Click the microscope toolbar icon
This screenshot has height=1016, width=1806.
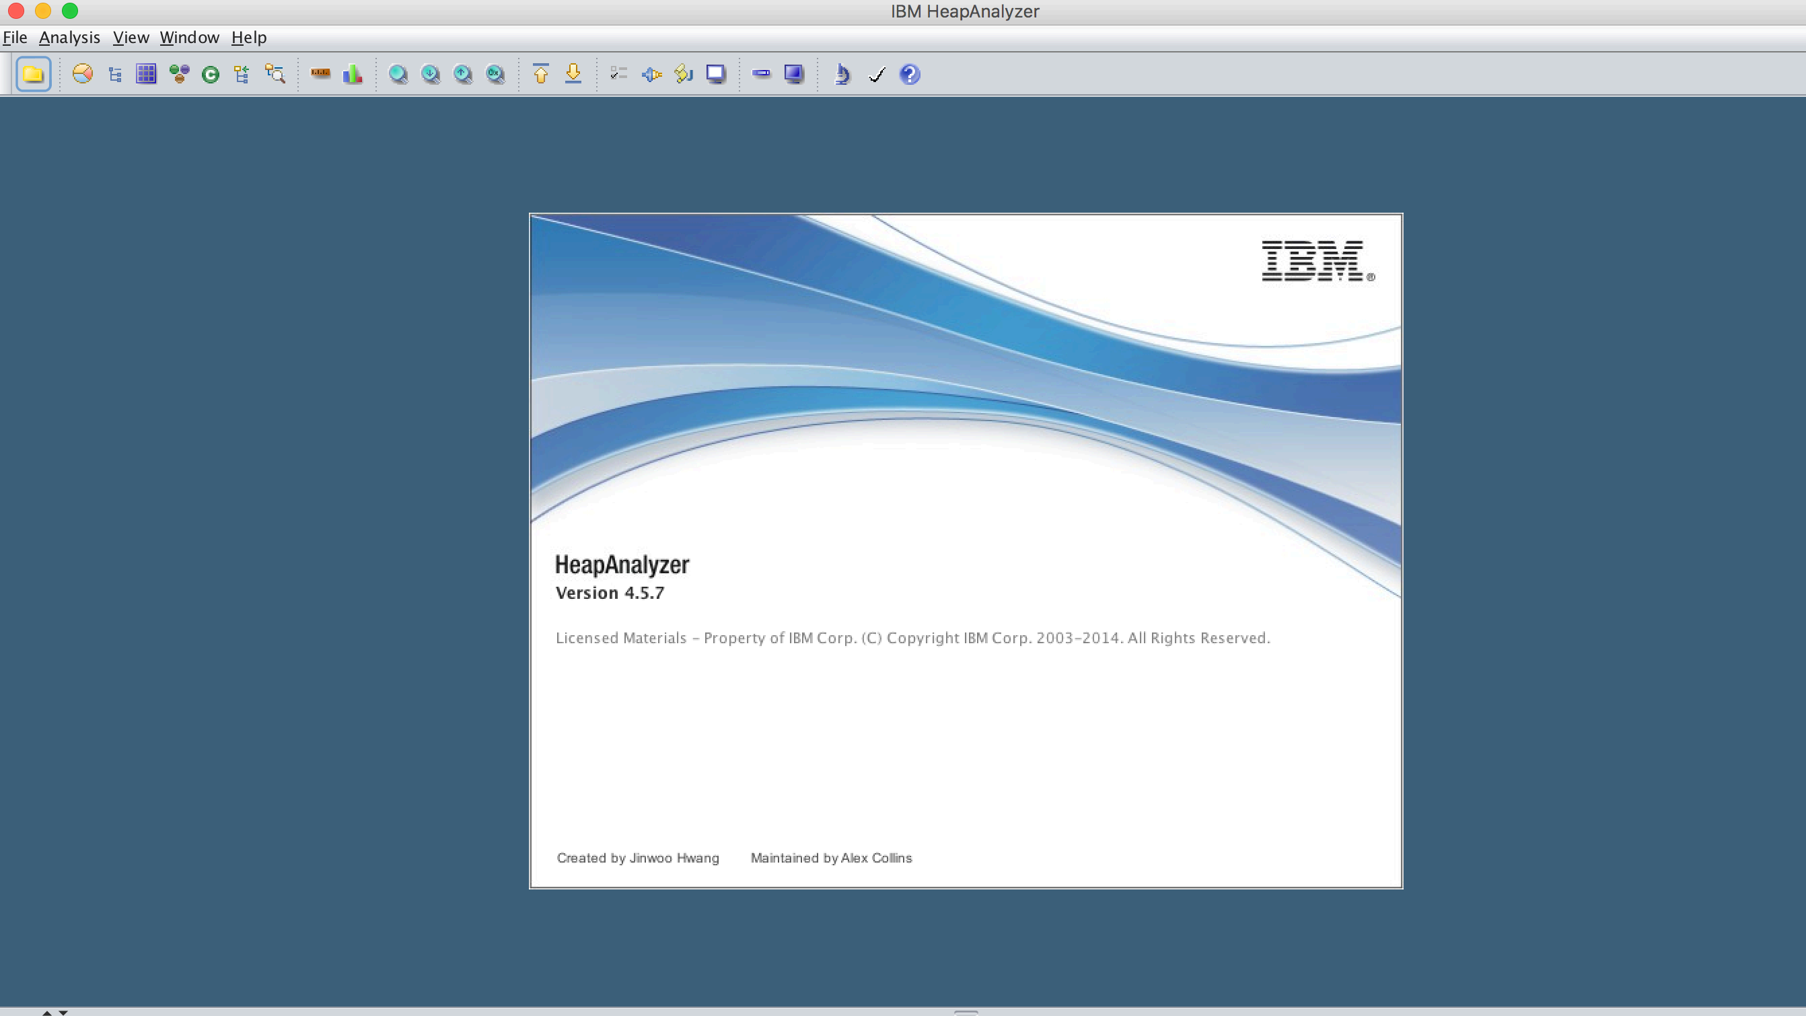(842, 73)
